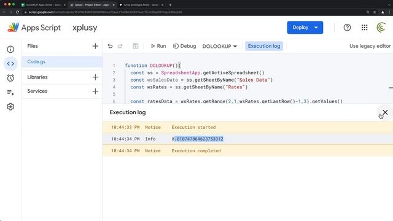Open the Google apps grid icon

coord(364,28)
